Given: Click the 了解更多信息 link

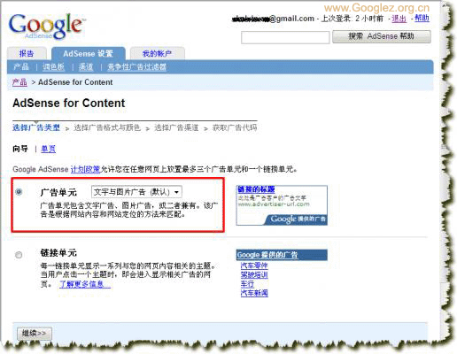Looking at the screenshot, I should [85, 284].
